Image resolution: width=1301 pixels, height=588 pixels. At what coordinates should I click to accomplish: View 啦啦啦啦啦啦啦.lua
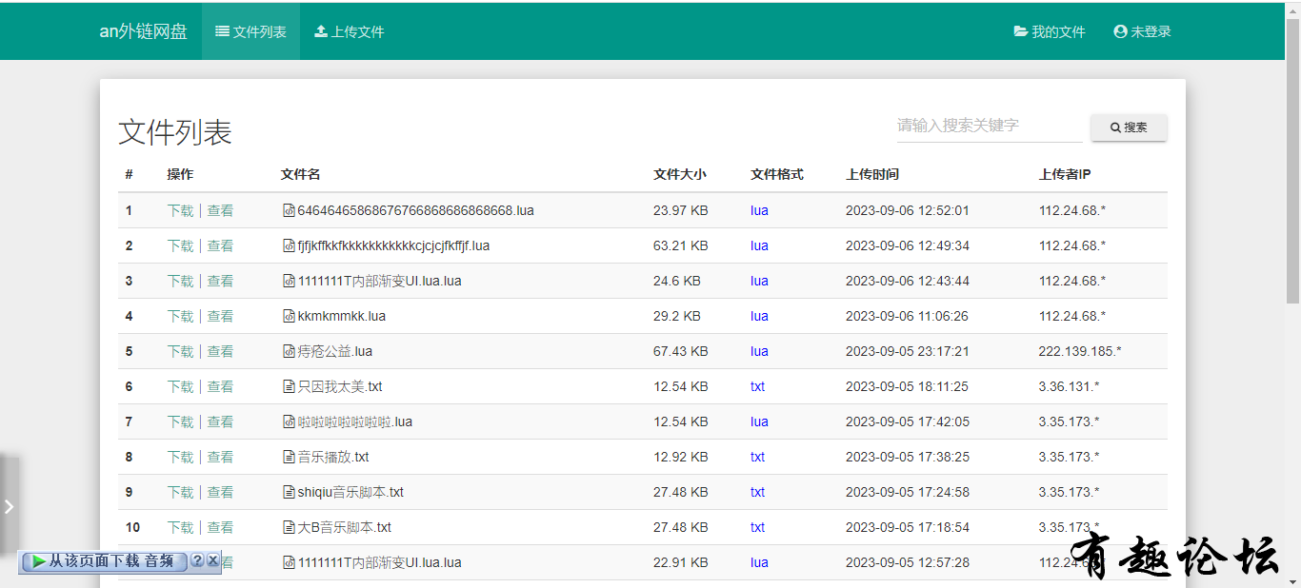pos(220,421)
